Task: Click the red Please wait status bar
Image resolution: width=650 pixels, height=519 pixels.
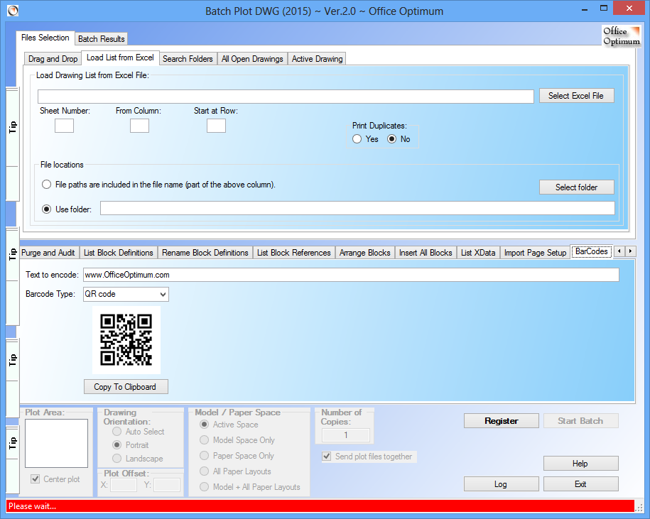Action: pos(320,506)
